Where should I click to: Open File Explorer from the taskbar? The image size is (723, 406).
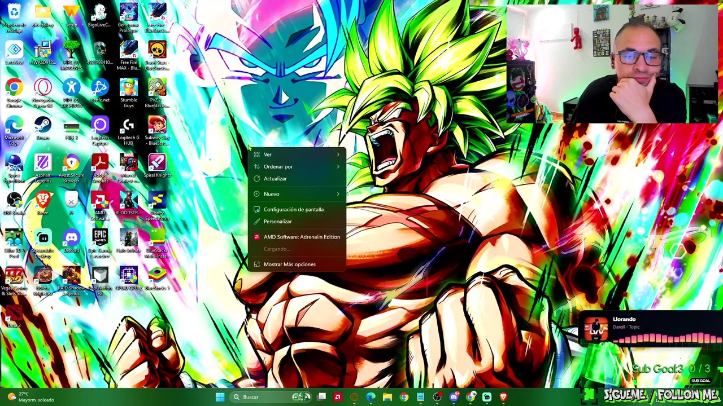[x=387, y=397]
